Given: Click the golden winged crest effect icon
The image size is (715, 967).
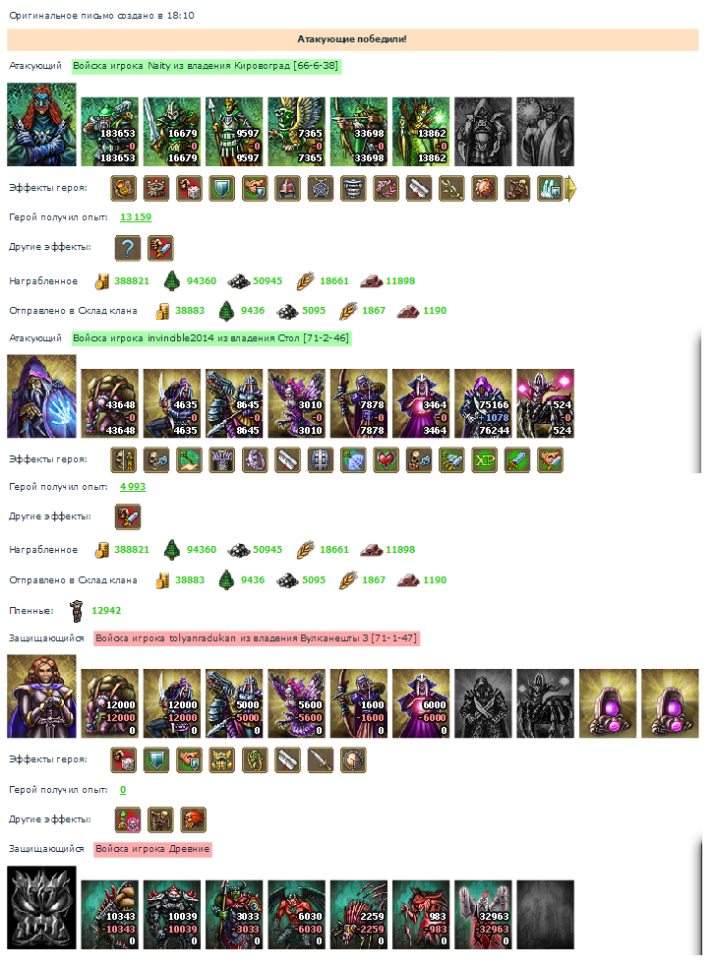Looking at the screenshot, I should tap(222, 759).
